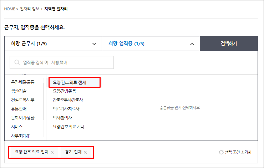Image resolution: width=264 pixels, height=168 pixels.
Task: Select 사무·회계·IT category
Action: pos(20,136)
